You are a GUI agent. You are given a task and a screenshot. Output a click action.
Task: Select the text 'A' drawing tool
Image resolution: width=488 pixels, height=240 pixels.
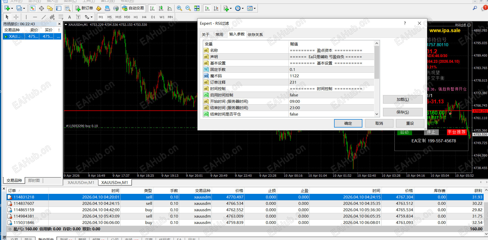pyautogui.click(x=70, y=17)
